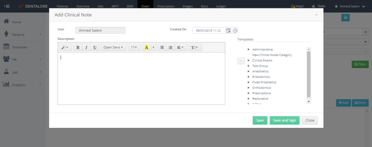Expand the Endodontics templates category
The height and width of the screenshot is (147, 372).
click(x=248, y=77)
